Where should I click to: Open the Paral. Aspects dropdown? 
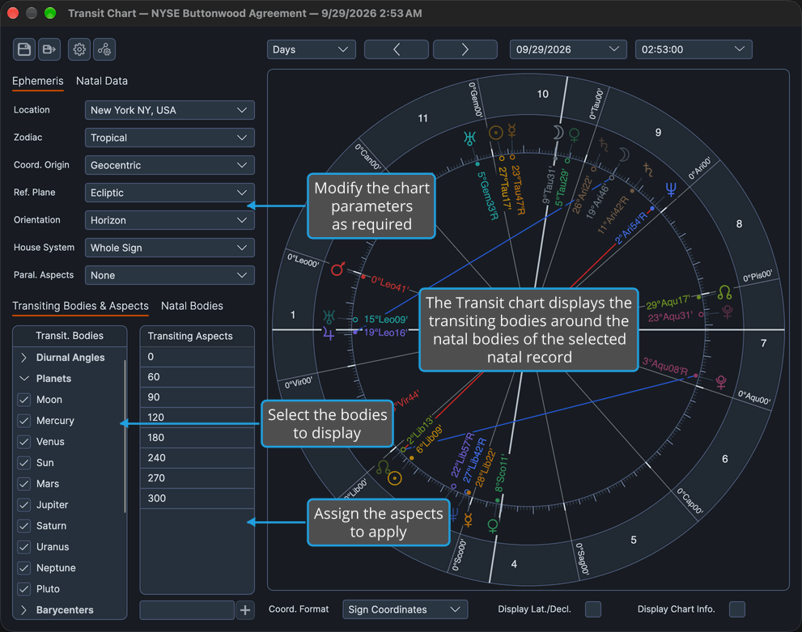[x=170, y=275]
